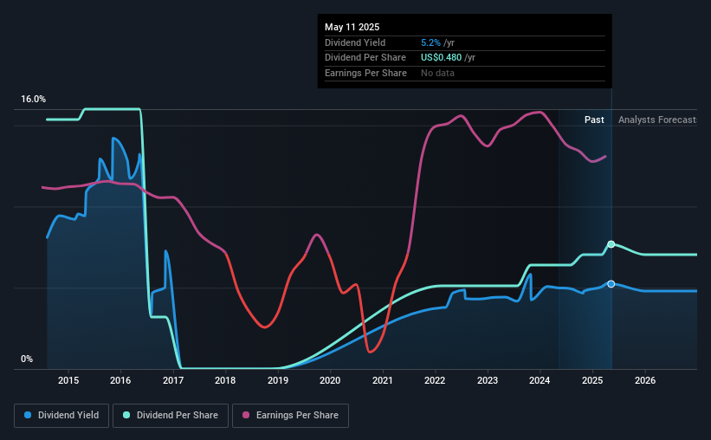Viewport: 711px width, 440px height.
Task: Click the 2017 x-axis label
Action: pyautogui.click(x=173, y=380)
